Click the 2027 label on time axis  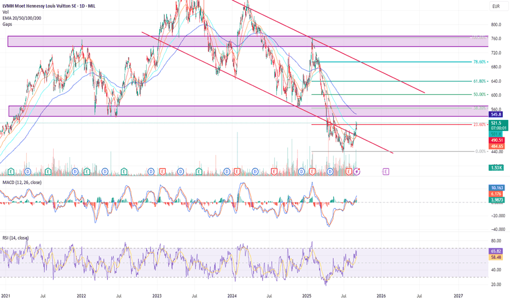pyautogui.click(x=458, y=296)
